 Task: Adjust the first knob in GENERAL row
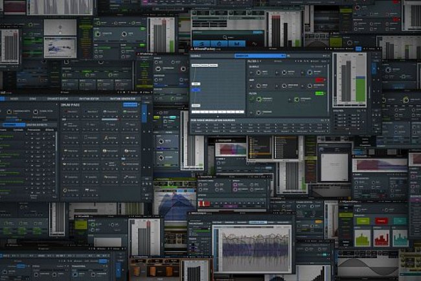coord(258,73)
